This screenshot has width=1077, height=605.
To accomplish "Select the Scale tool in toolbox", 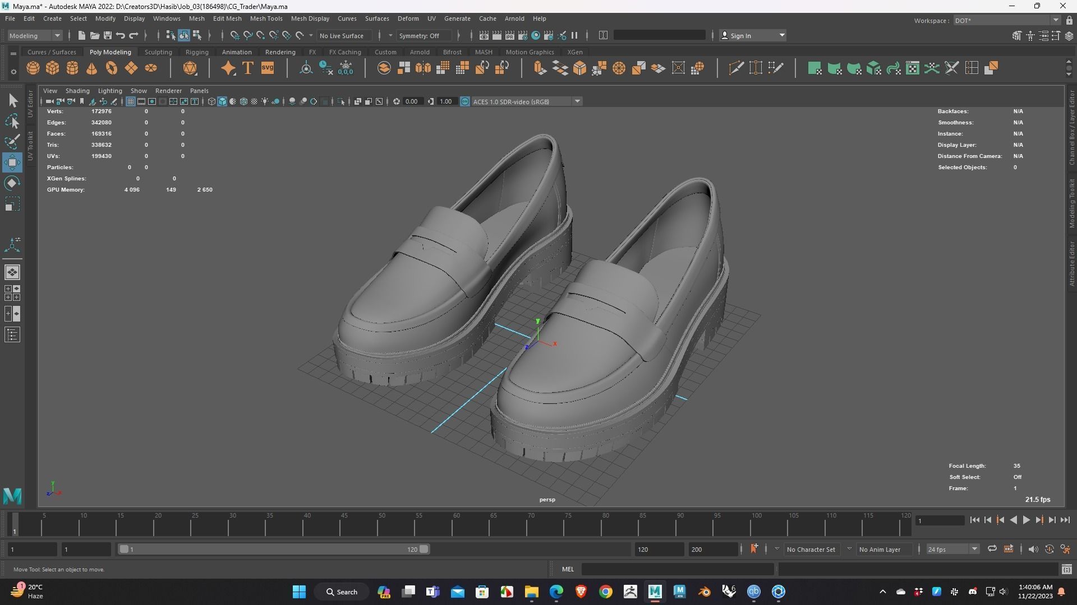I will (12, 204).
